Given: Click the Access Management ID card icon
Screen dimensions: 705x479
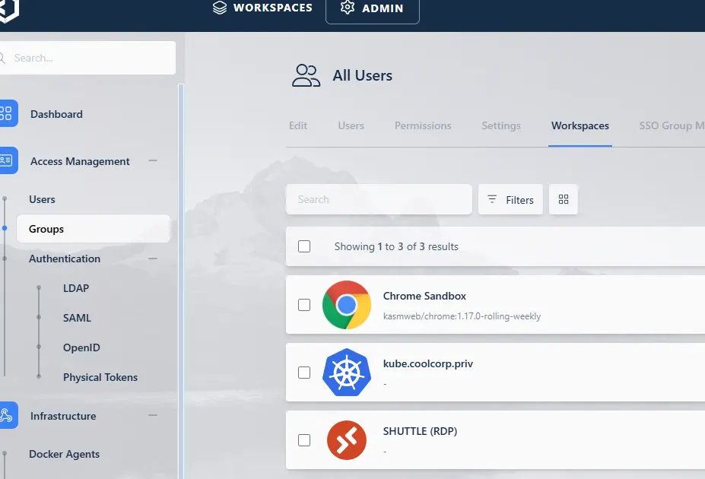Looking at the screenshot, I should pyautogui.click(x=7, y=161).
